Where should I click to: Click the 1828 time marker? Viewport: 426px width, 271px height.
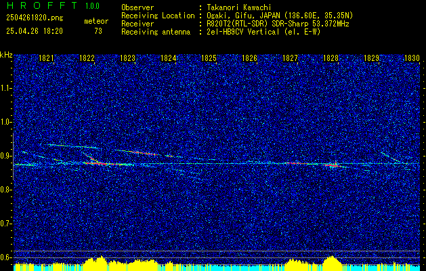[331, 58]
